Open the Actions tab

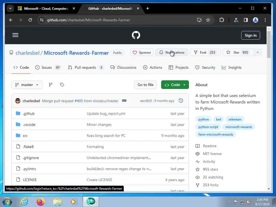[153, 67]
